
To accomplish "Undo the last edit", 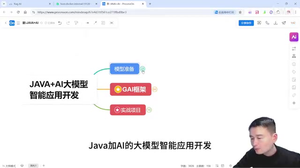I will 60,23.
